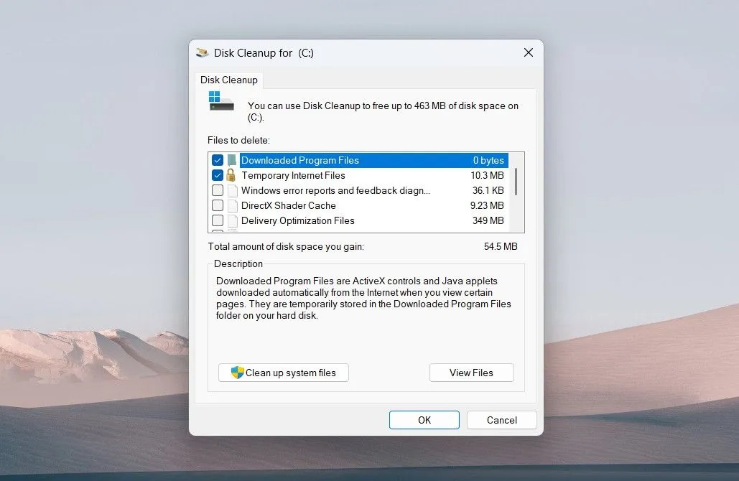739x481 pixels.
Task: Close the Disk Cleanup window
Action: click(x=529, y=52)
